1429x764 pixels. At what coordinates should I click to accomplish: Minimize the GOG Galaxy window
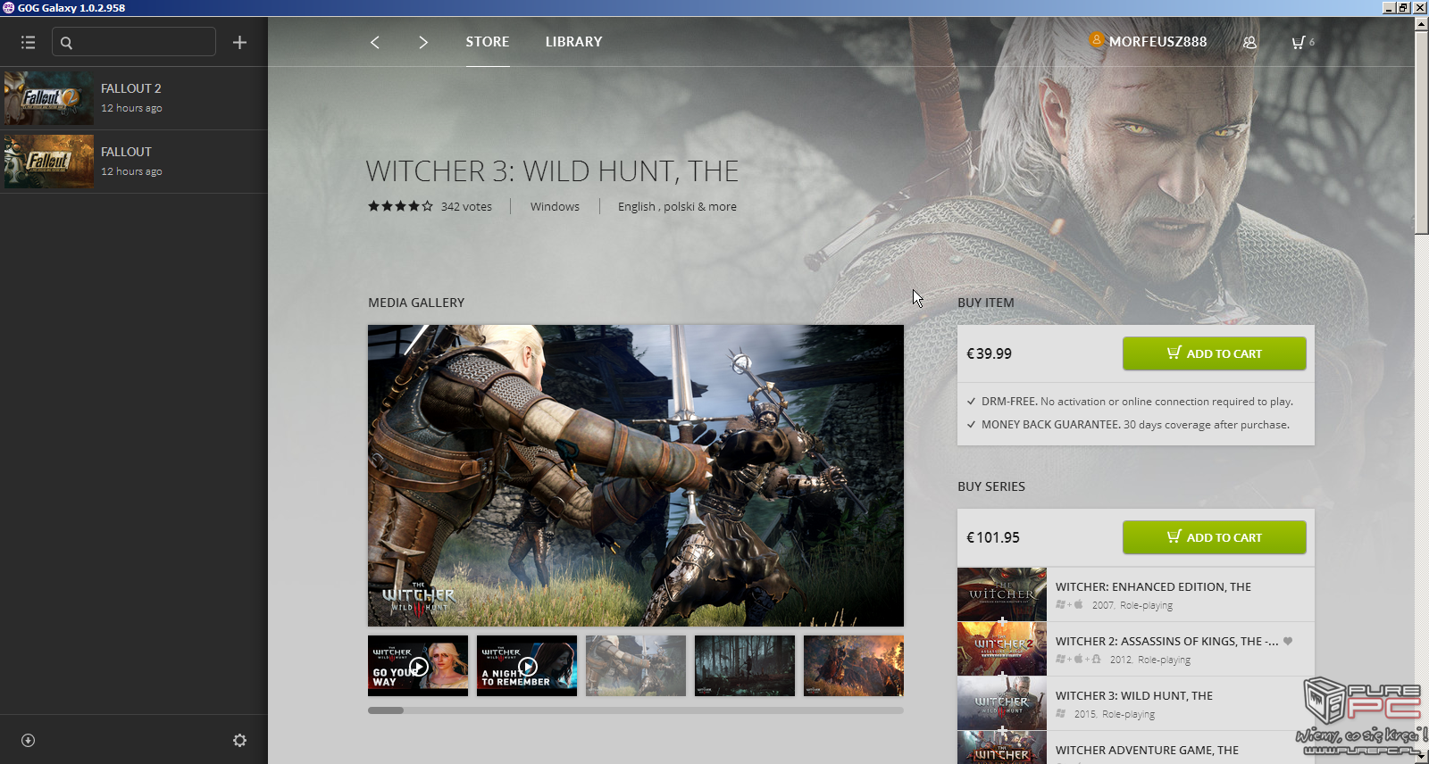point(1389,7)
